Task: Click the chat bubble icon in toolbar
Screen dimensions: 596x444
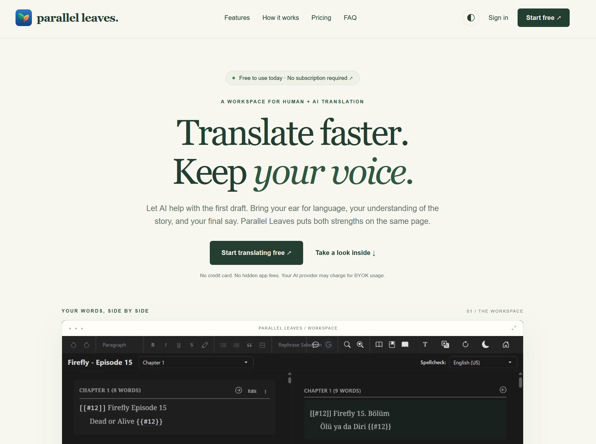Action: [316, 344]
